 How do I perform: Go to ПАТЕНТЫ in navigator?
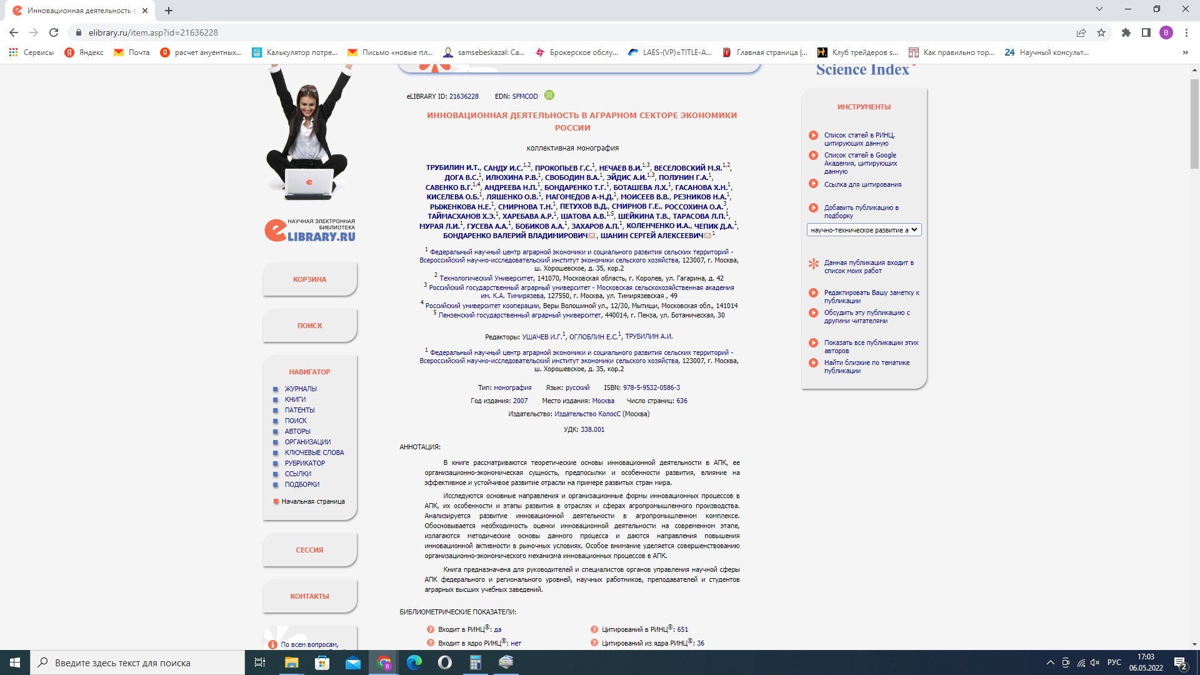(x=299, y=410)
